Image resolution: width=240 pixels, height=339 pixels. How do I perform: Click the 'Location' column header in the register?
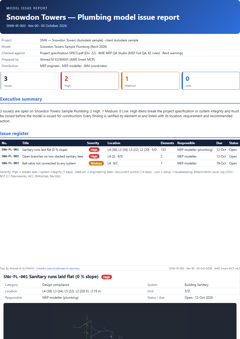pos(114,143)
